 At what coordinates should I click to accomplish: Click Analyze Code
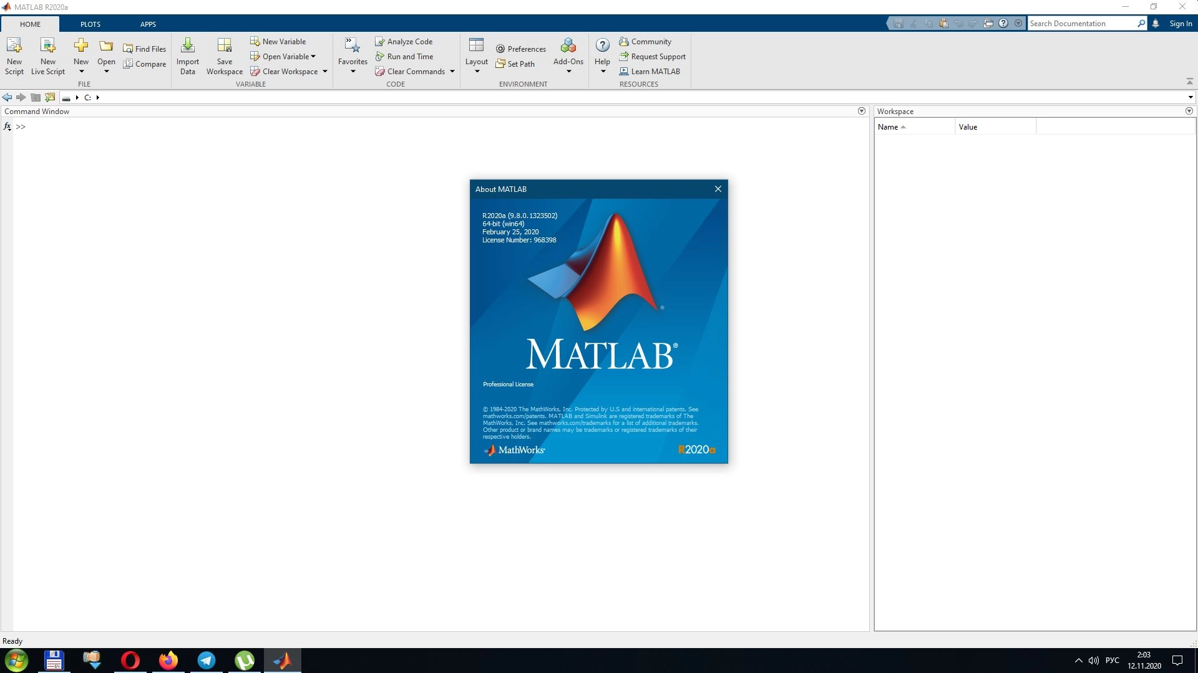click(404, 41)
